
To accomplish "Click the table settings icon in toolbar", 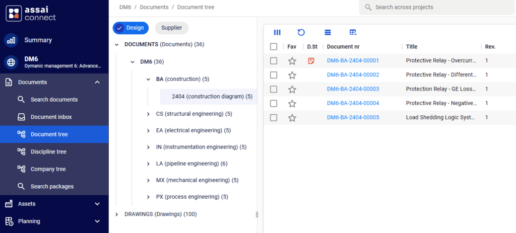I will [353, 32].
